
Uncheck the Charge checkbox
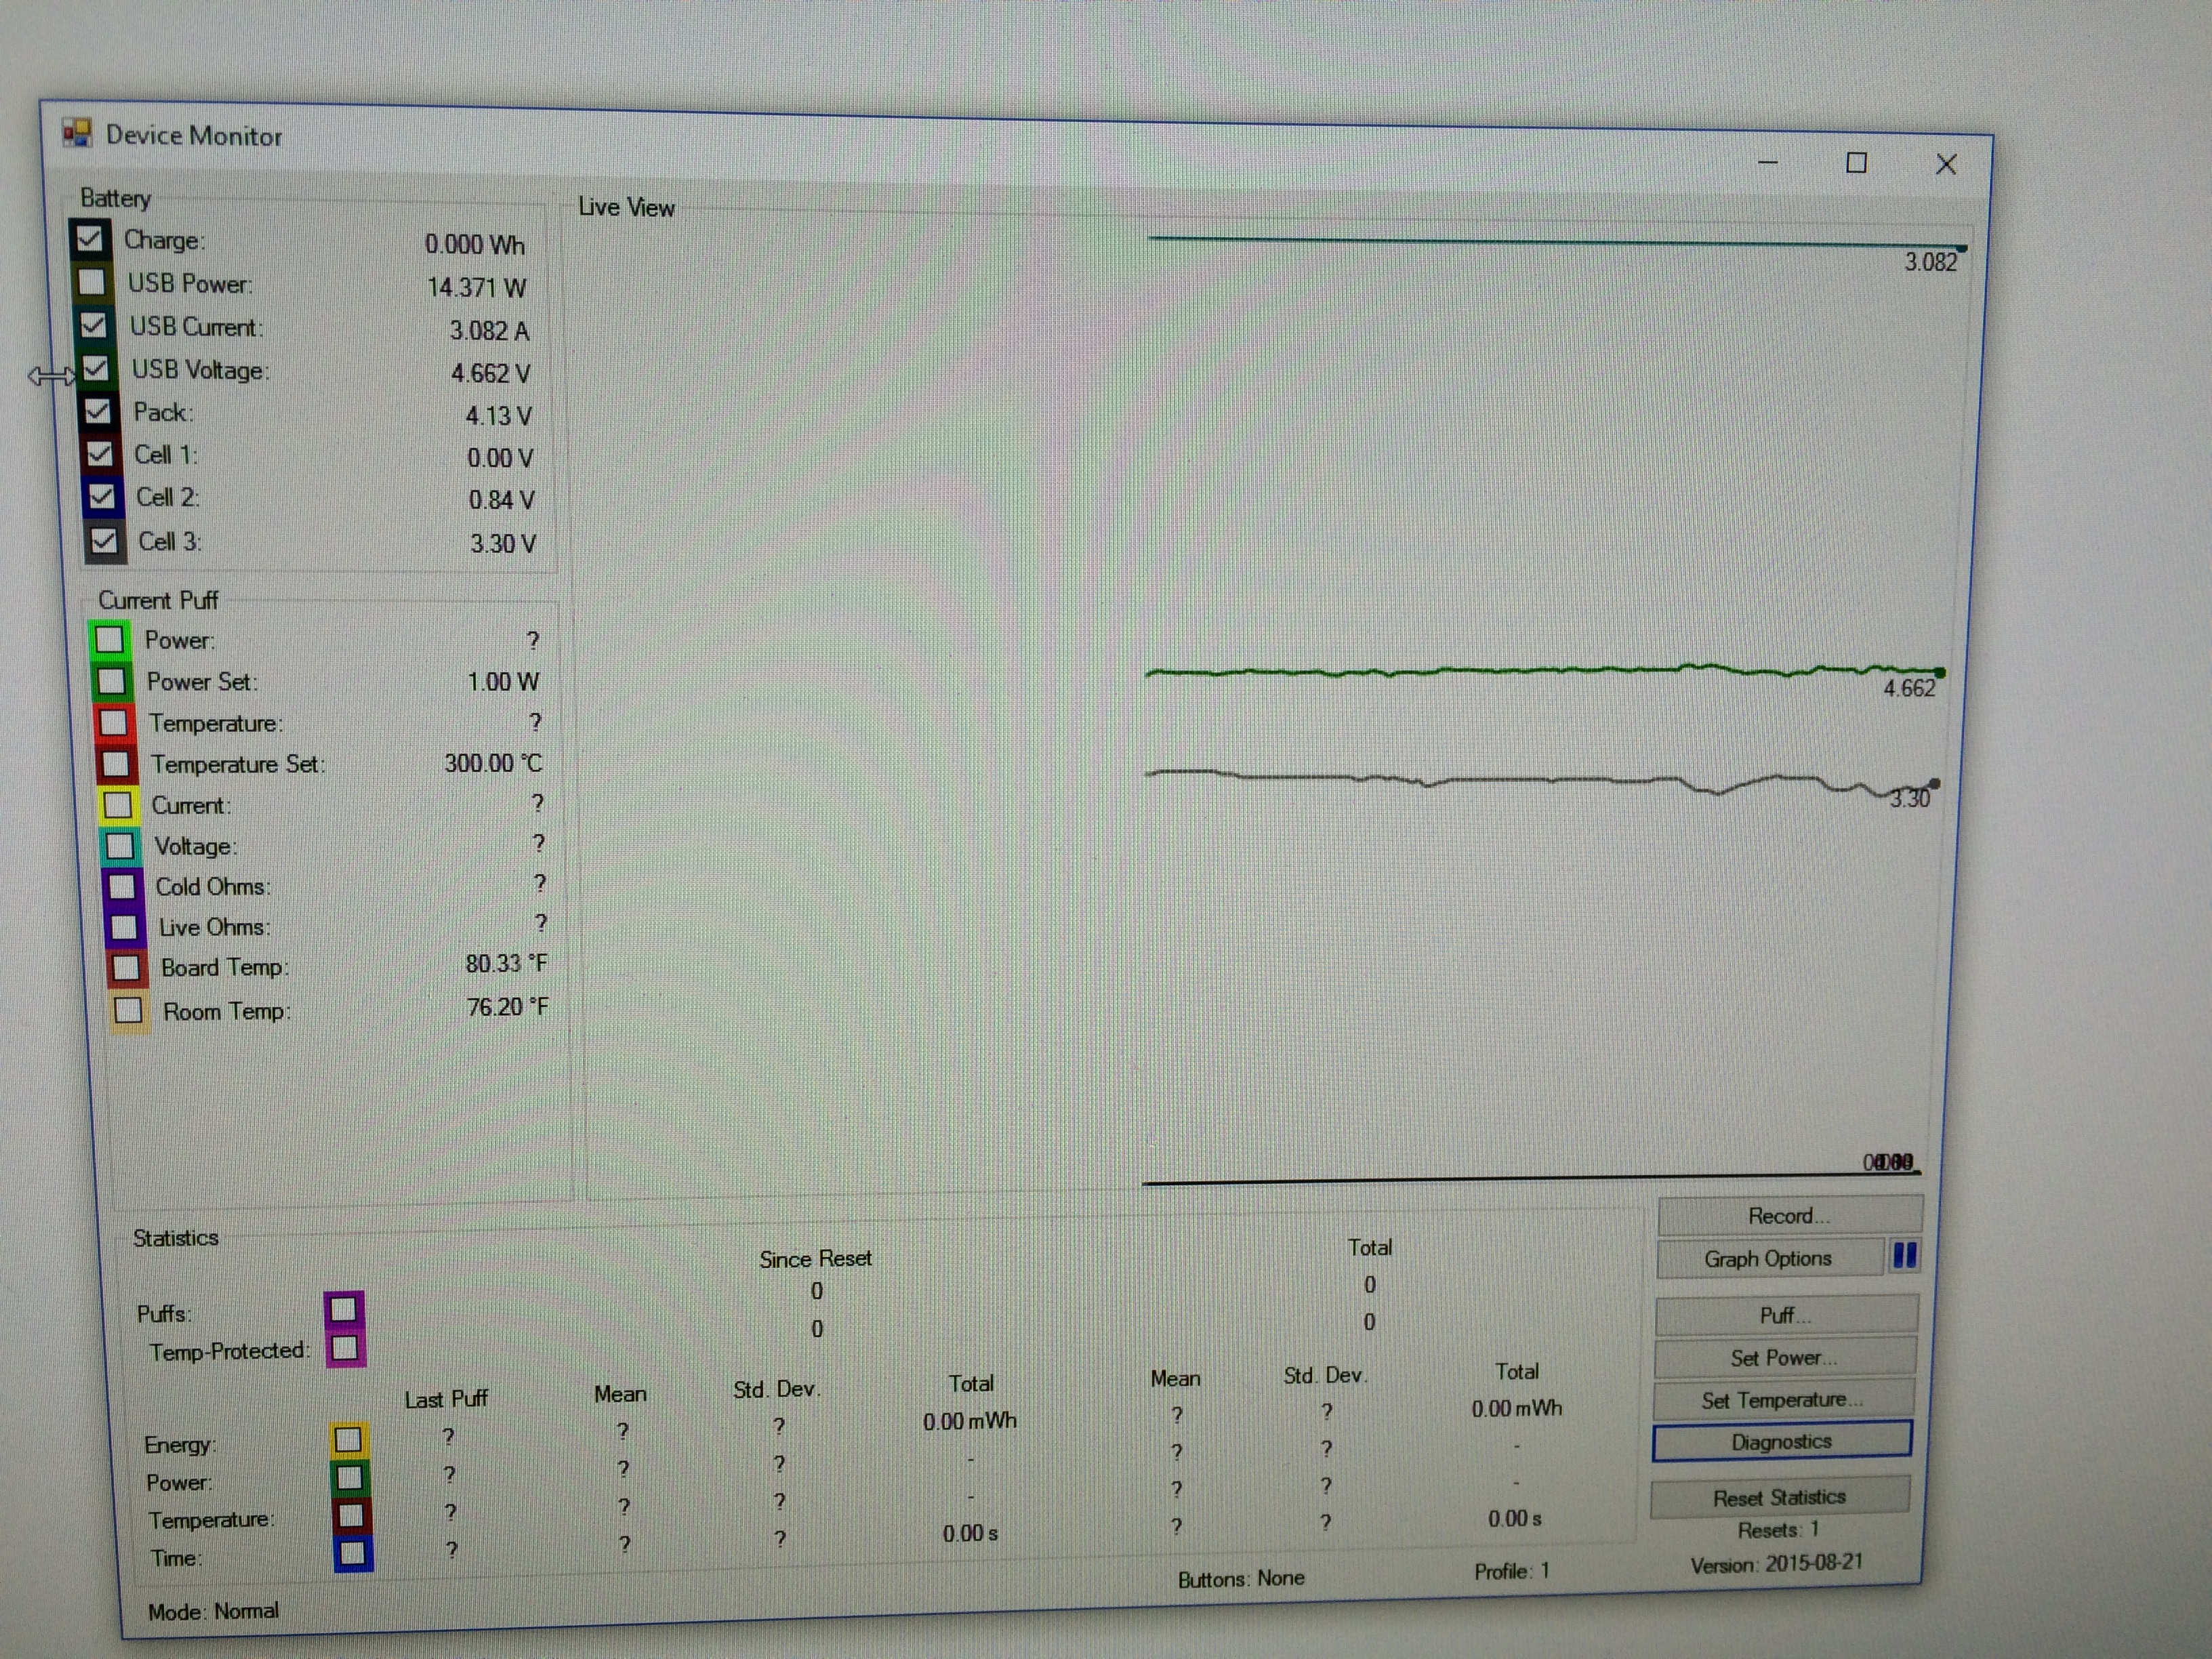click(x=89, y=238)
